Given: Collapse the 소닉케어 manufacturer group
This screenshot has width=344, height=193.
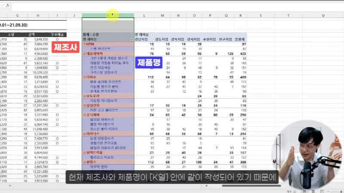Looking at the screenshot, I should (x=84, y=115).
